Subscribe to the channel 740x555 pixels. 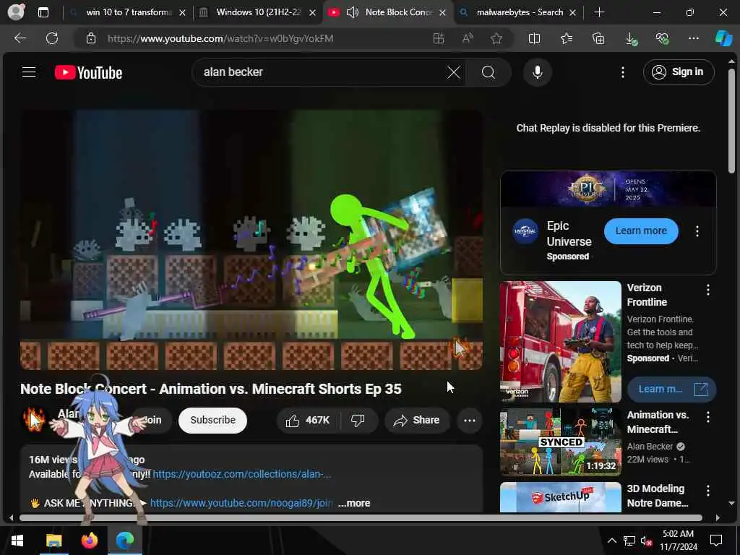[x=213, y=420]
